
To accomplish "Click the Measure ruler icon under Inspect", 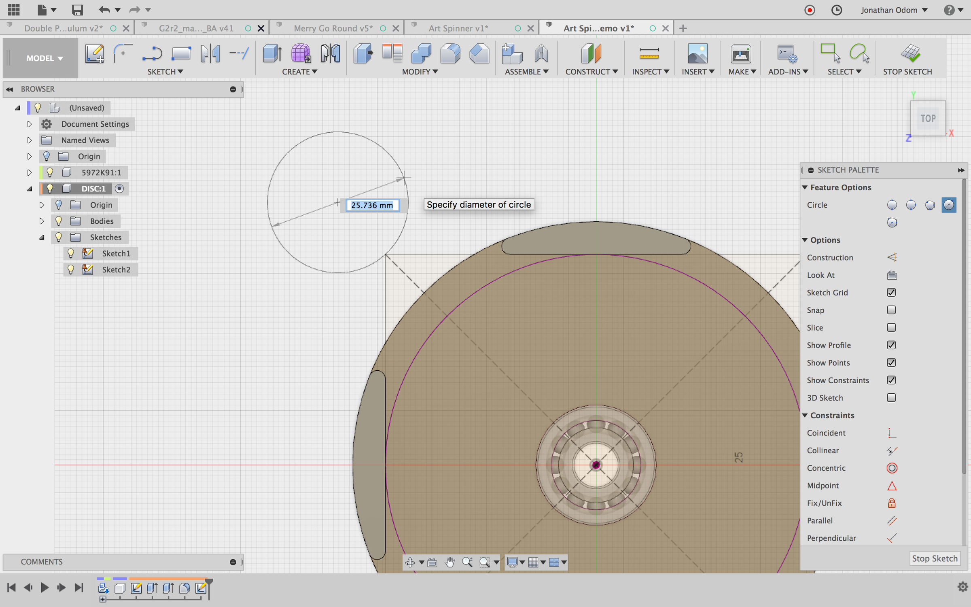I will (649, 54).
